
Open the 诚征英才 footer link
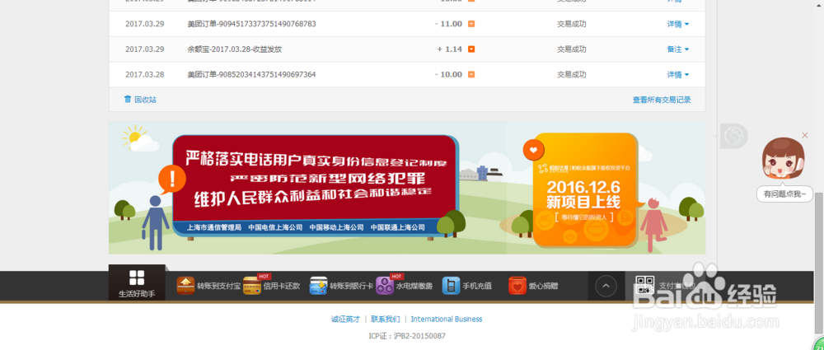(x=345, y=319)
